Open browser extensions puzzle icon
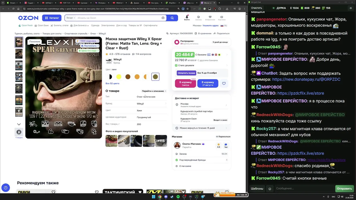Screen dimensions: 356x200 click(x=219, y=9)
